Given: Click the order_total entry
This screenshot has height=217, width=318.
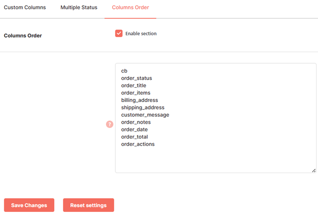Looking at the screenshot, I should pyautogui.click(x=134, y=137).
